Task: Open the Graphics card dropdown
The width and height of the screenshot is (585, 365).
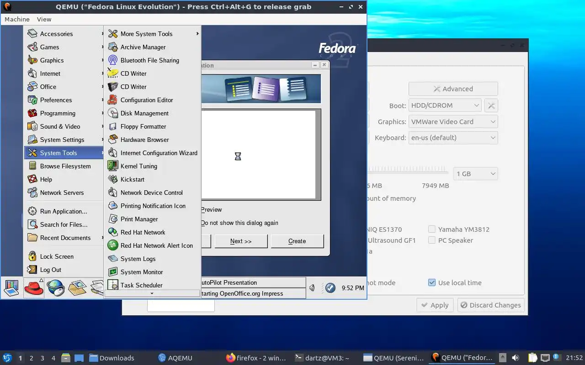Action: pyautogui.click(x=453, y=122)
